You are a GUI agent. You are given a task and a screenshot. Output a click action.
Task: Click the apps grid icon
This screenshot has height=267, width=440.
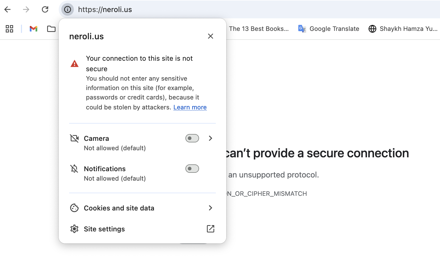9,29
